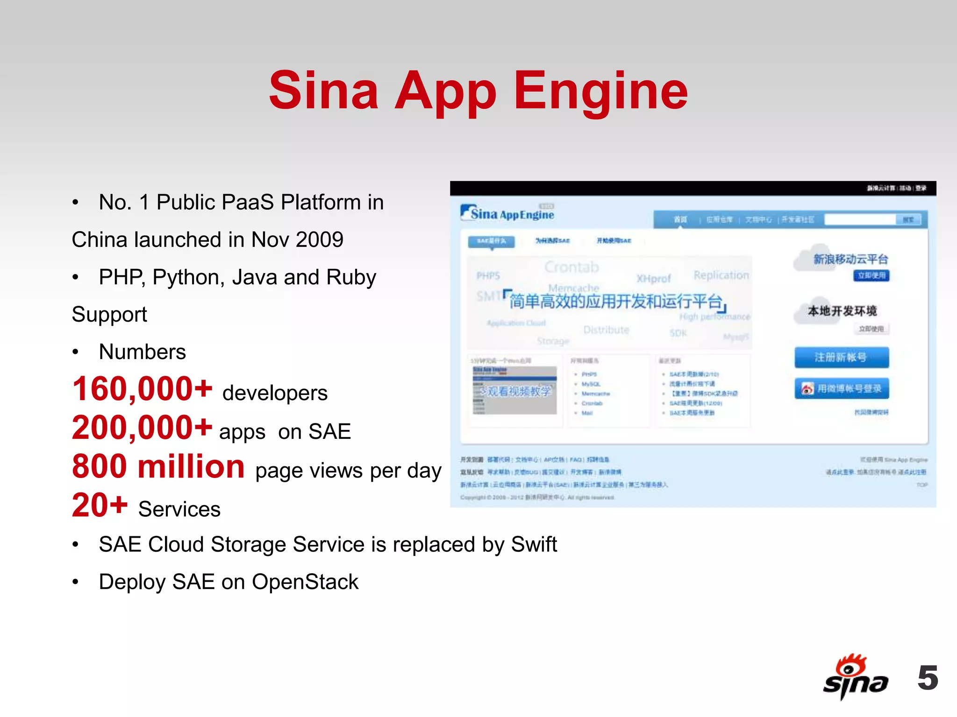
Task: Click 'China launched in Nov 2009' line
Action: [207, 240]
